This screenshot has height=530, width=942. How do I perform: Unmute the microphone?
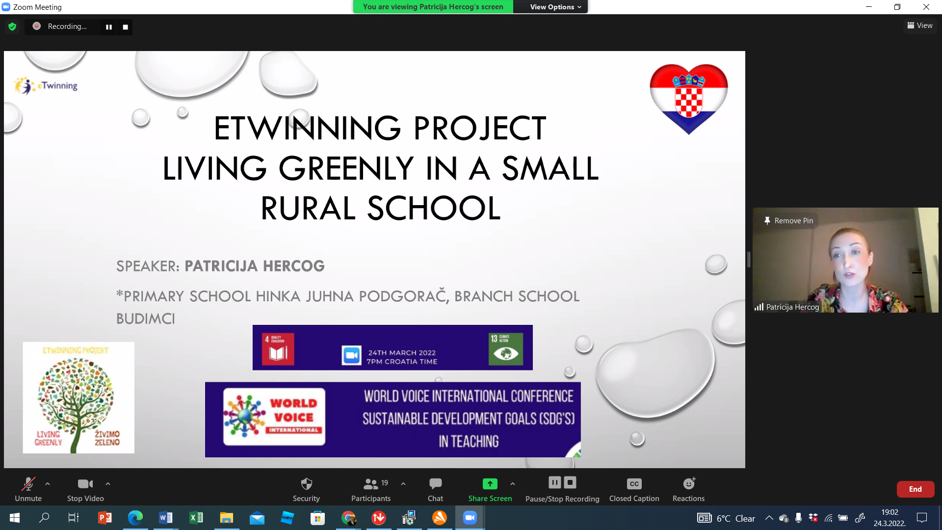[28, 489]
